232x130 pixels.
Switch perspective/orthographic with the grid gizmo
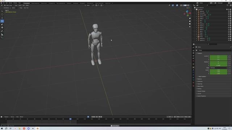tap(190, 27)
